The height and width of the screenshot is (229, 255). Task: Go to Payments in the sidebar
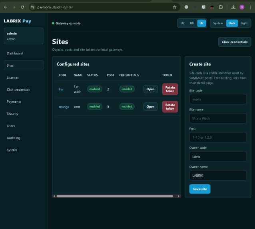tap(24, 102)
